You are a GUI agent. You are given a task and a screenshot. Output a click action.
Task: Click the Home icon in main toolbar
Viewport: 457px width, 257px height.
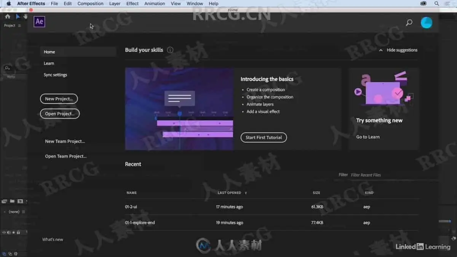click(8, 17)
